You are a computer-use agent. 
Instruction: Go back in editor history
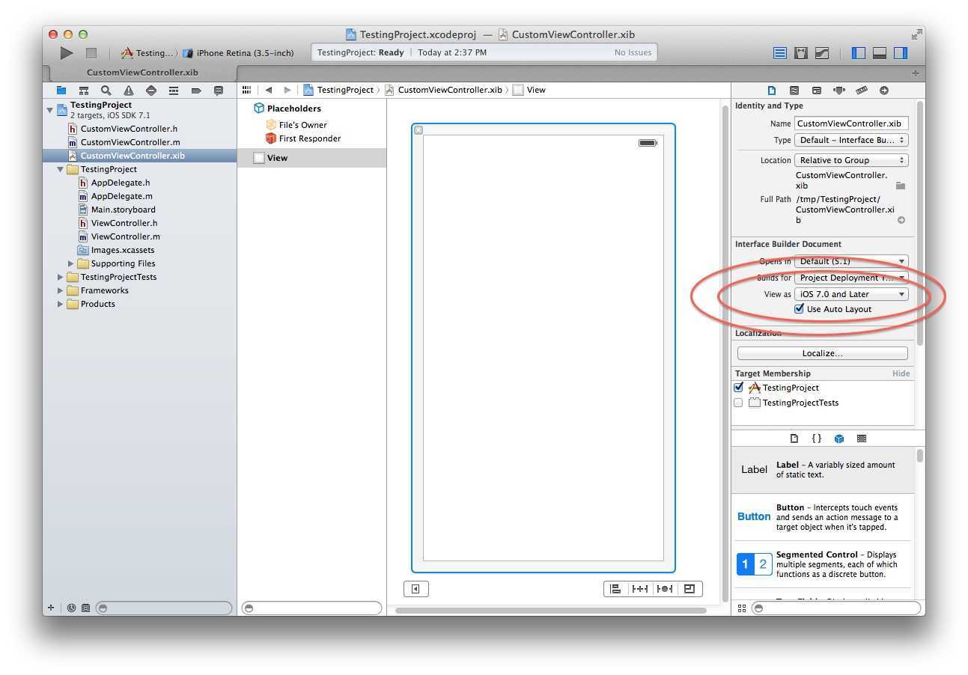coord(269,90)
